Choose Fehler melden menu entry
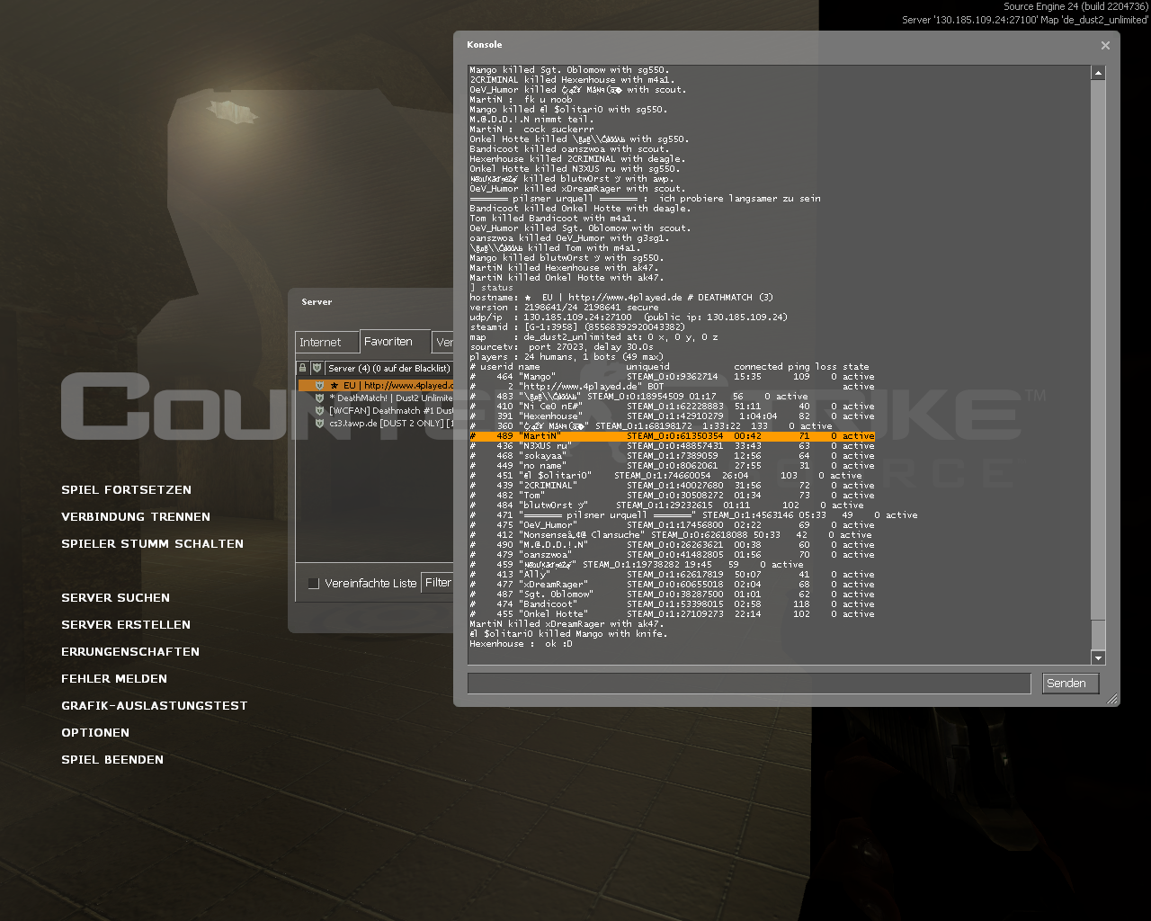1151x921 pixels. coord(114,679)
